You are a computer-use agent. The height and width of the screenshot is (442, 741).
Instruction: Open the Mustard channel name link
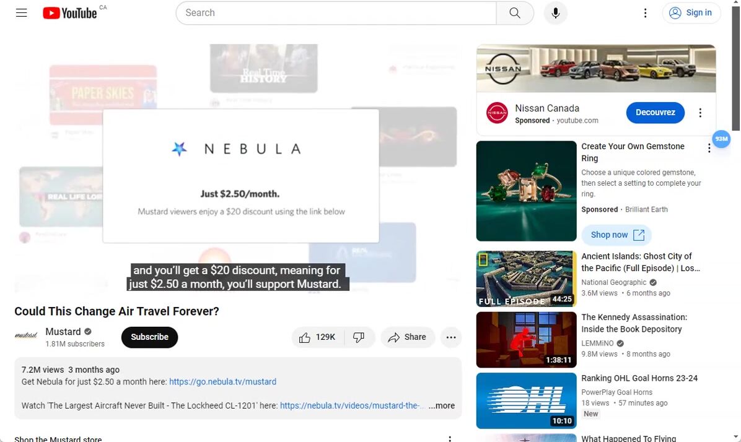tap(63, 332)
